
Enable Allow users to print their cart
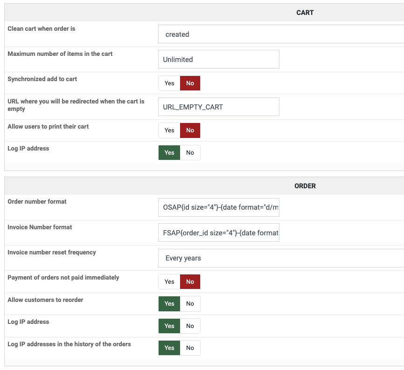pos(169,130)
